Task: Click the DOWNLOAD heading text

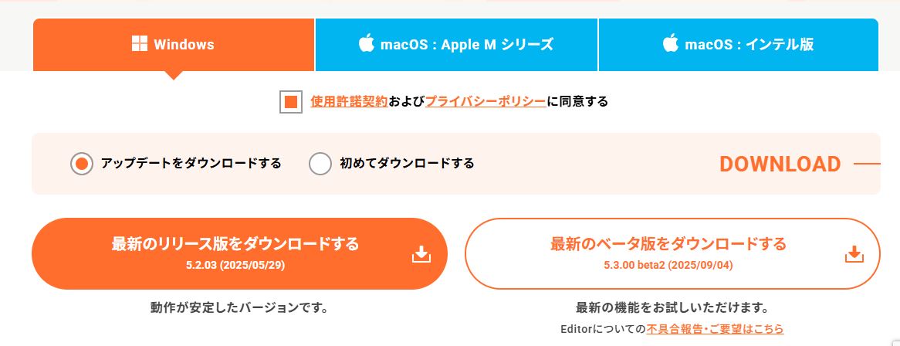Action: [x=780, y=164]
